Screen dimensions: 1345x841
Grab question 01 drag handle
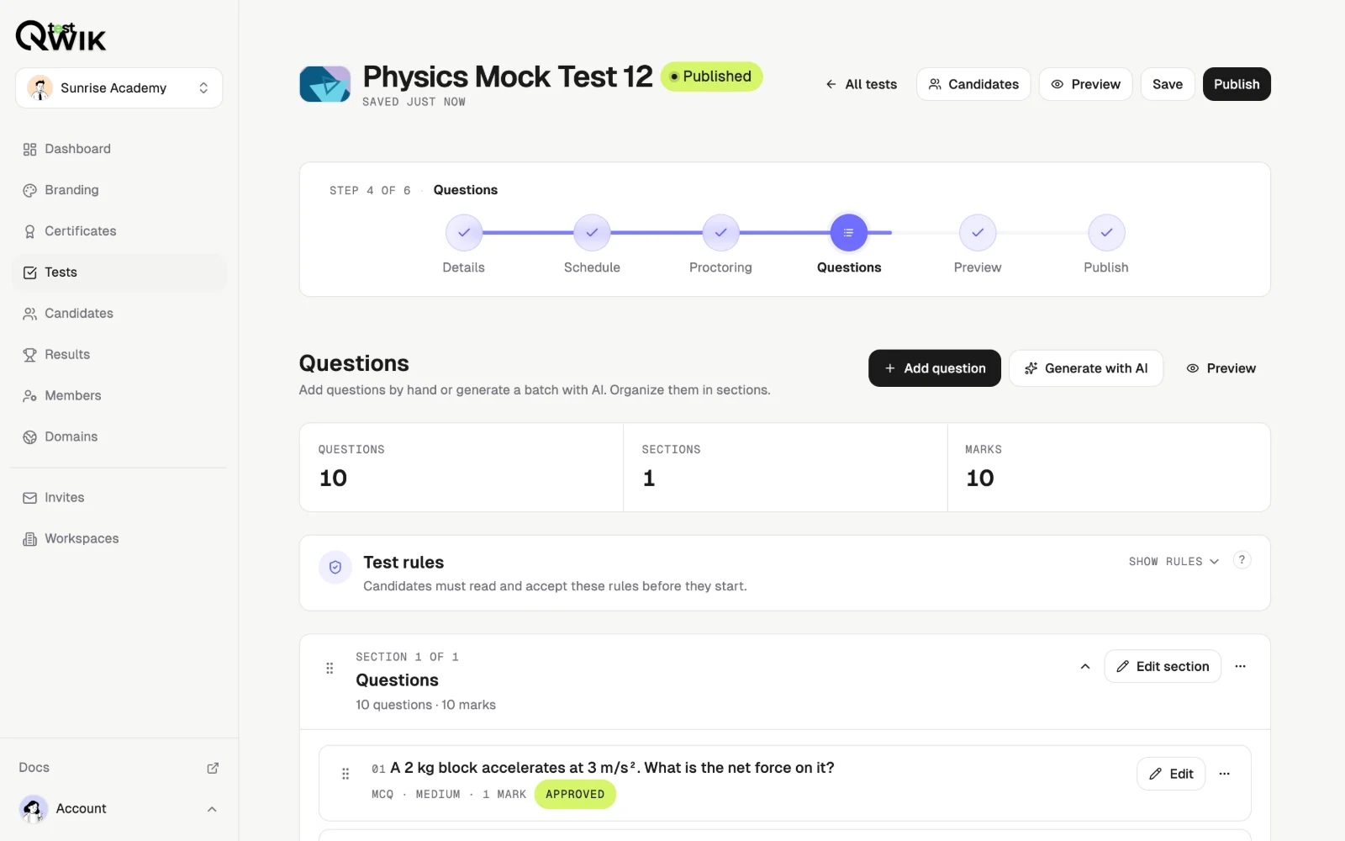(345, 774)
